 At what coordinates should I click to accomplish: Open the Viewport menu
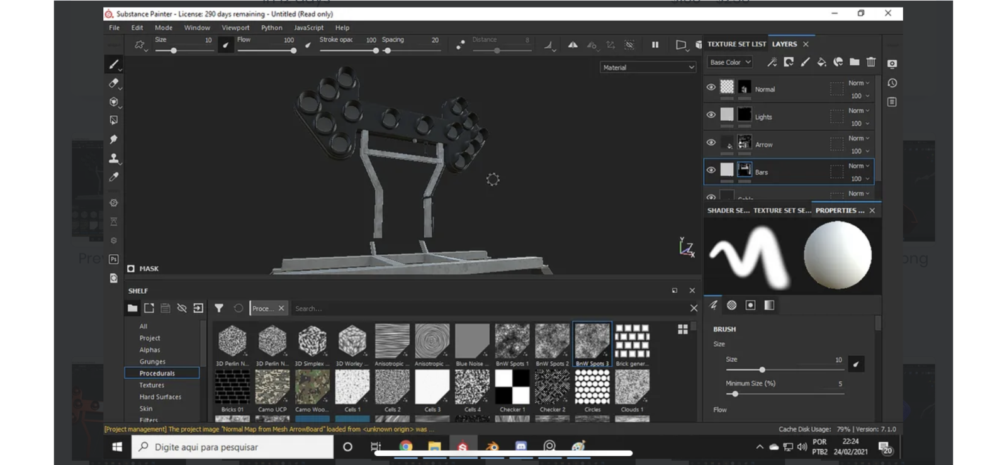235,28
